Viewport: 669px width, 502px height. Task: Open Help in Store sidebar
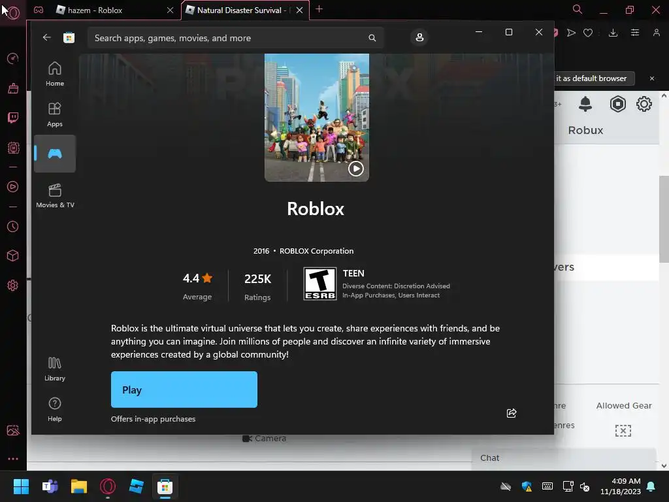[x=55, y=409]
